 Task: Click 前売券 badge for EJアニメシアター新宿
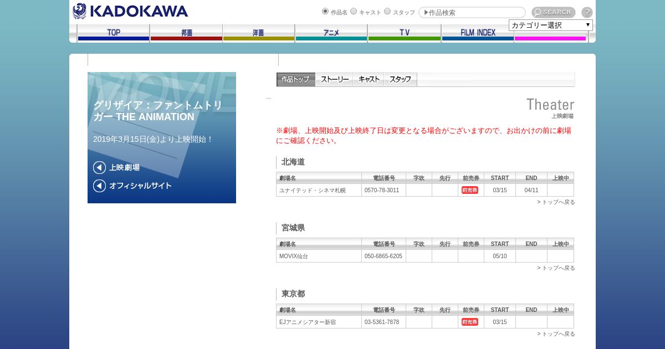click(x=470, y=322)
